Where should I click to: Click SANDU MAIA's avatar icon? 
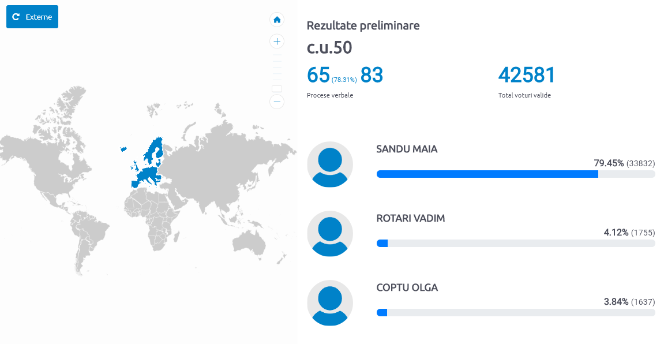(x=330, y=164)
